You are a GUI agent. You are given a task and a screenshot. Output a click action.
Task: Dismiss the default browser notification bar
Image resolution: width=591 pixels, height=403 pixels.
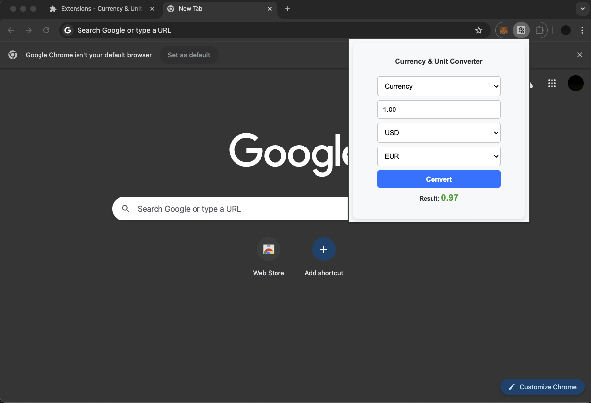point(580,55)
